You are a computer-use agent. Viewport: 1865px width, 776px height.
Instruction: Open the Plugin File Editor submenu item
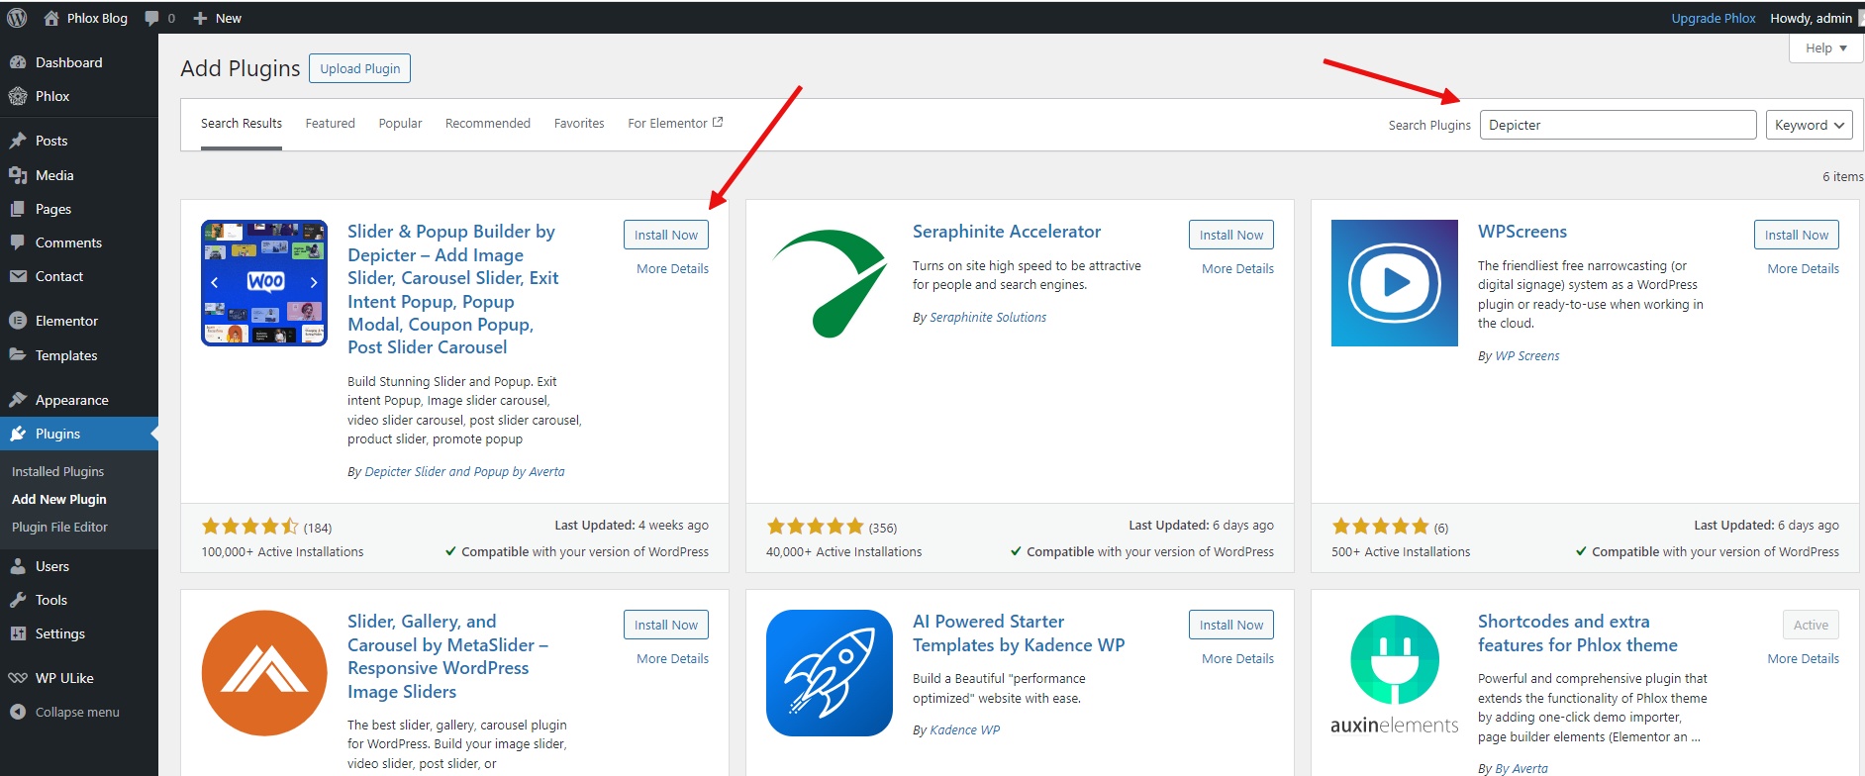[x=59, y=528]
